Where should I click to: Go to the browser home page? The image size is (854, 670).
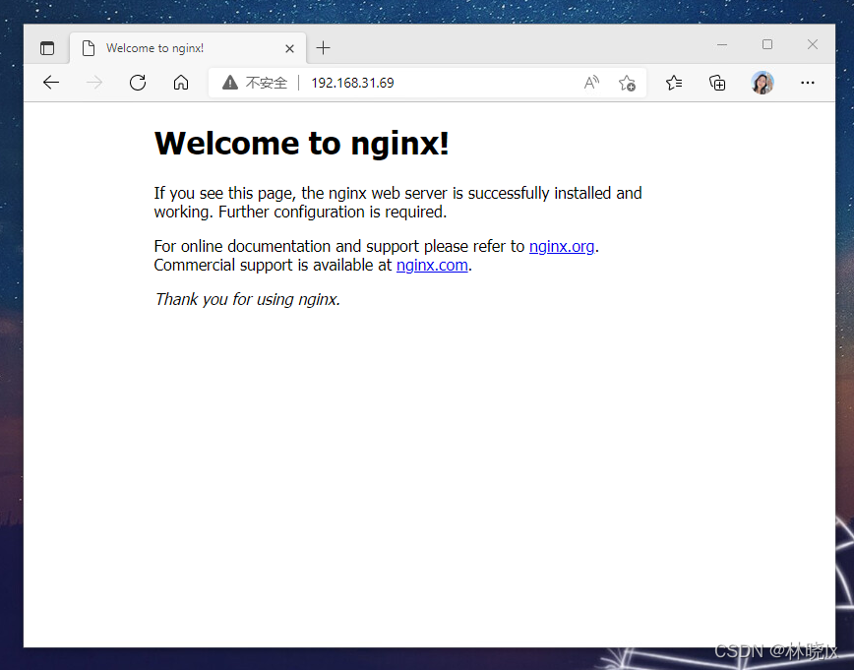pos(181,83)
